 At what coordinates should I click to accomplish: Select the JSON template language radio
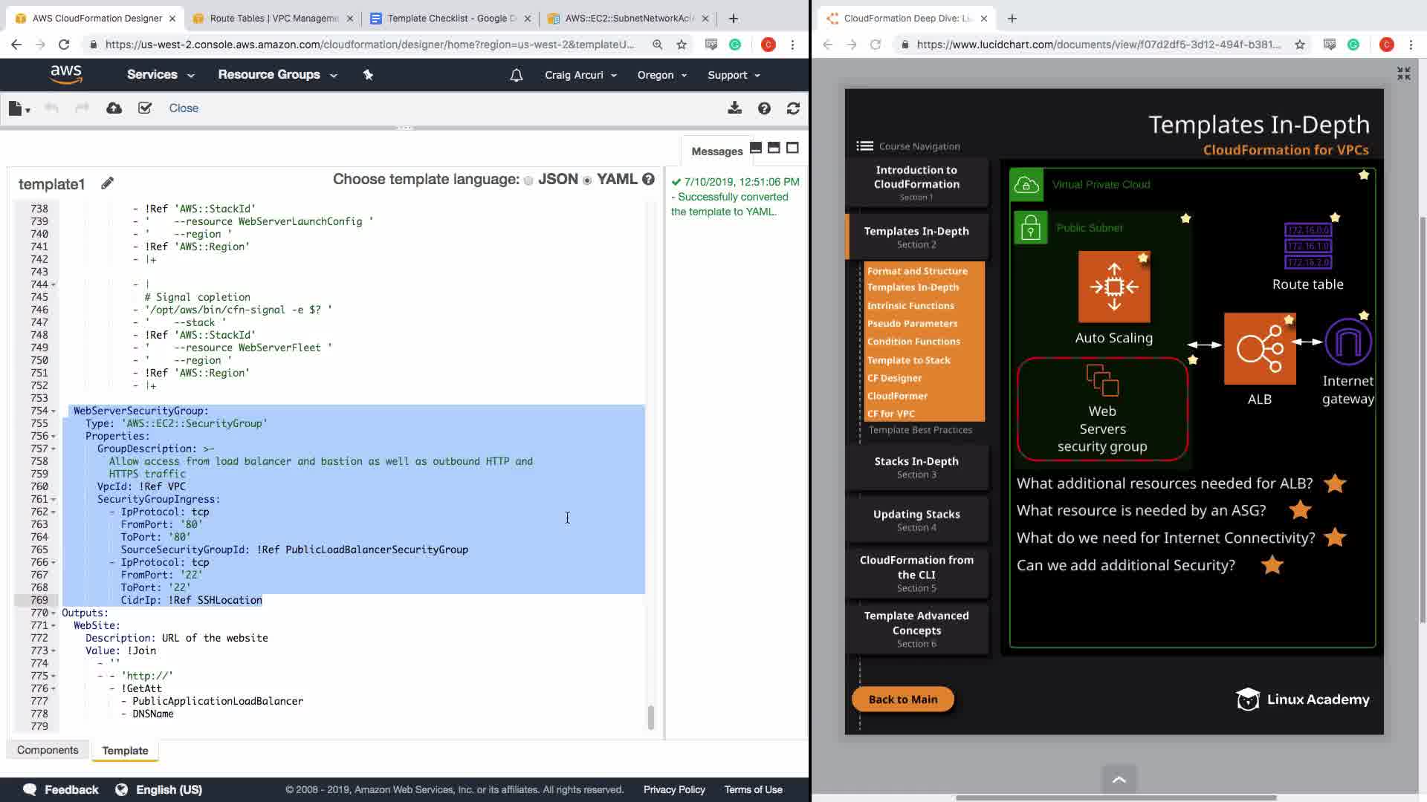pyautogui.click(x=528, y=180)
